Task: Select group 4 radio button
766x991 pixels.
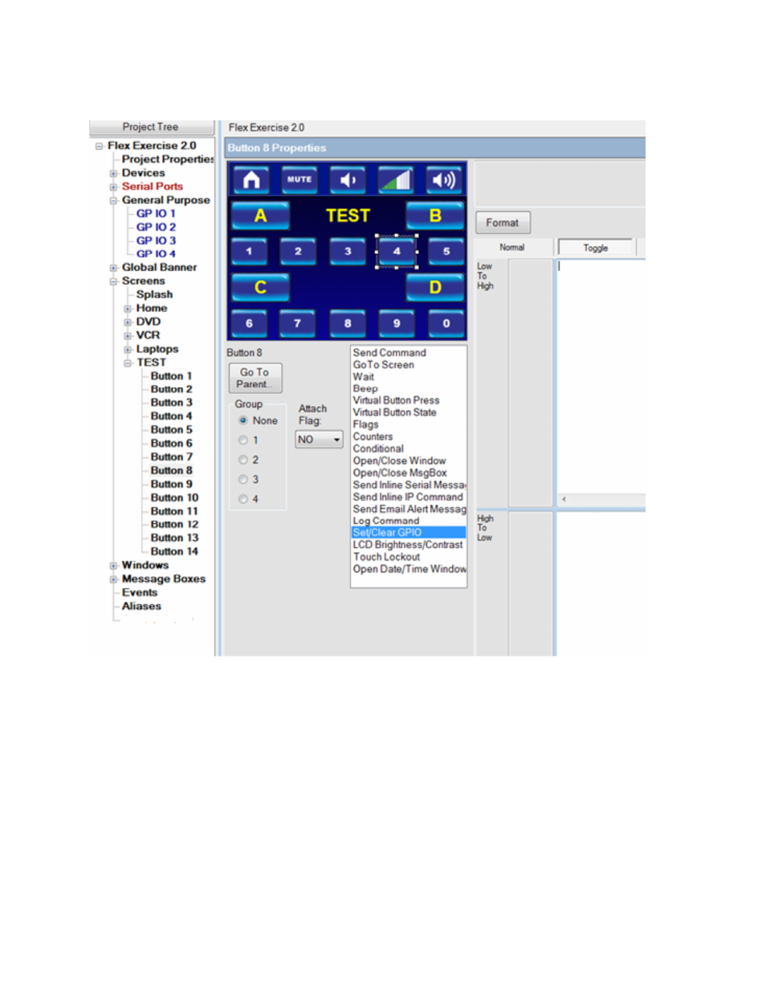Action: (242, 499)
